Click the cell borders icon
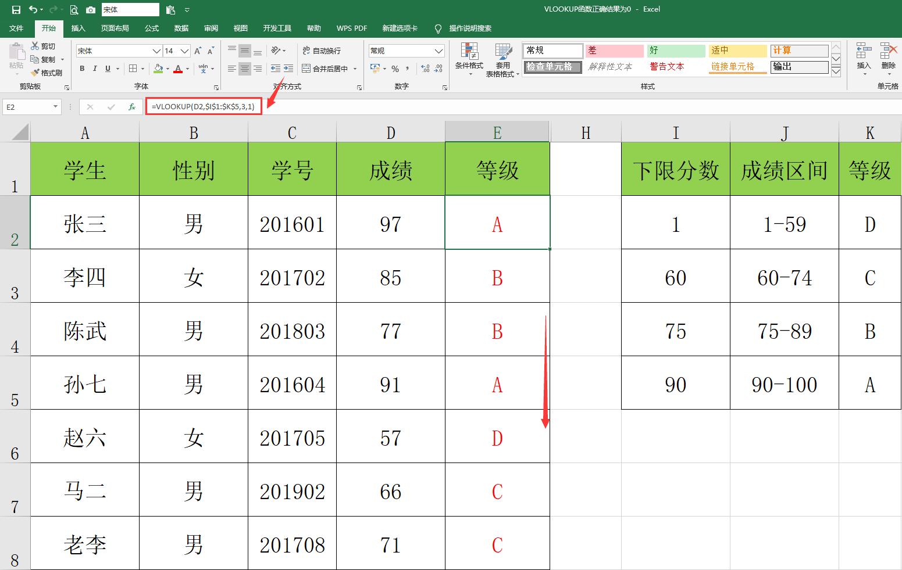This screenshot has width=902, height=570. [133, 69]
